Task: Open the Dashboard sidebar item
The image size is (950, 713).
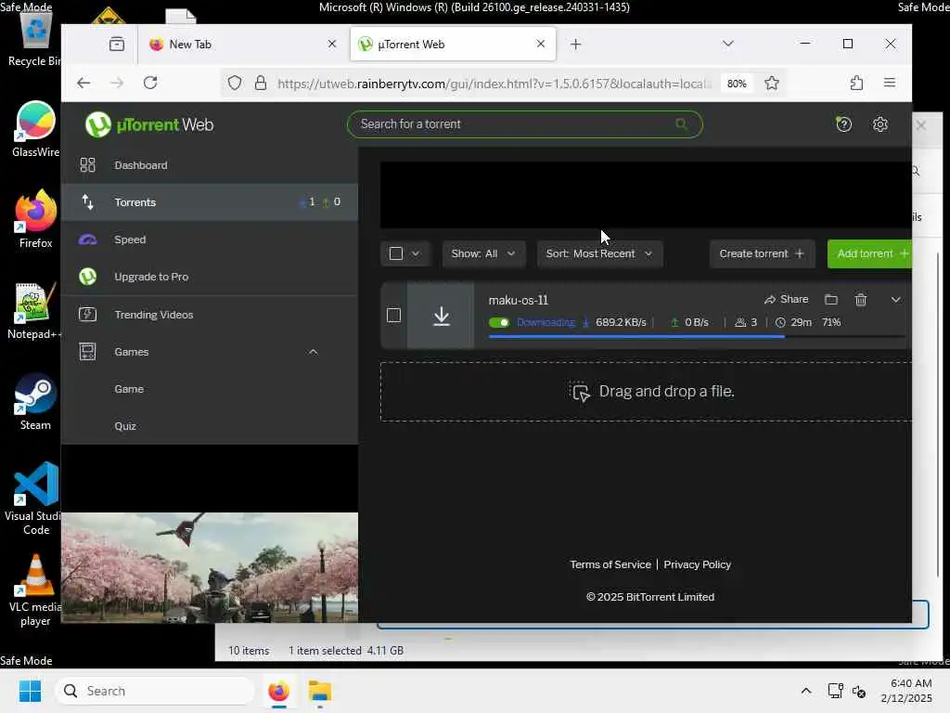Action: pos(209,165)
